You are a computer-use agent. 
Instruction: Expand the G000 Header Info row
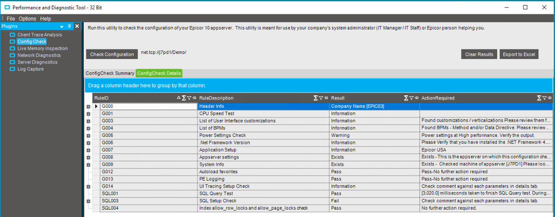coord(88,106)
